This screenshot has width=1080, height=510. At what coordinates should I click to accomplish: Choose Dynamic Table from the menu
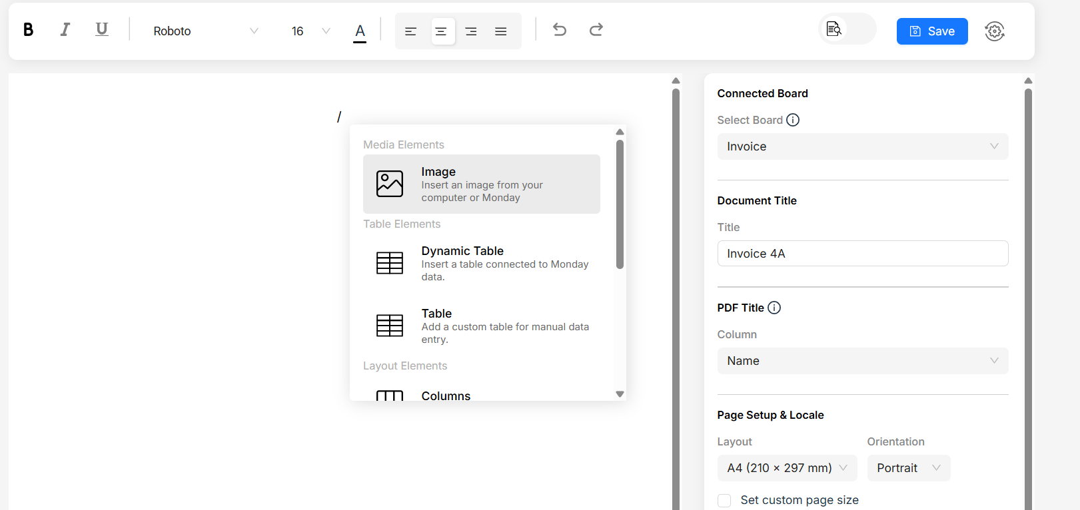(x=481, y=264)
